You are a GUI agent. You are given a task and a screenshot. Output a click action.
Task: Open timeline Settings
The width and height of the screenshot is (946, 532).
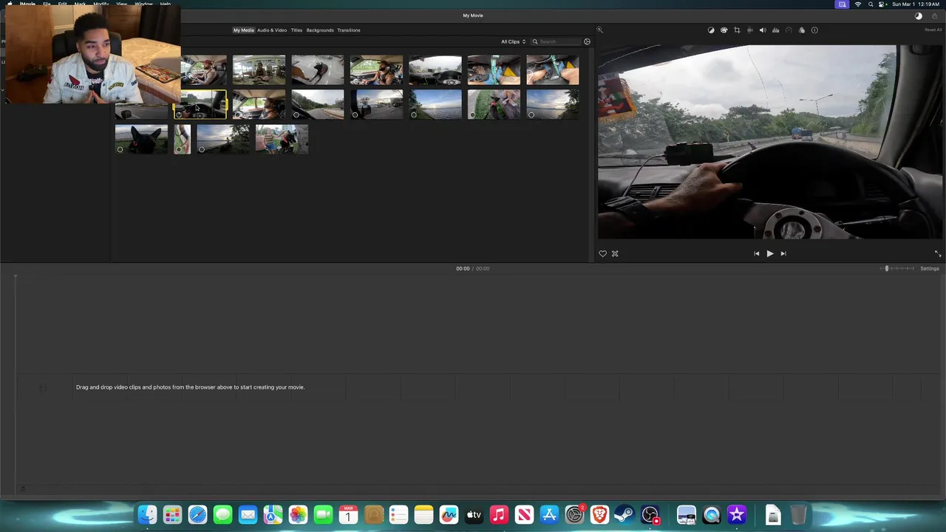[930, 268]
